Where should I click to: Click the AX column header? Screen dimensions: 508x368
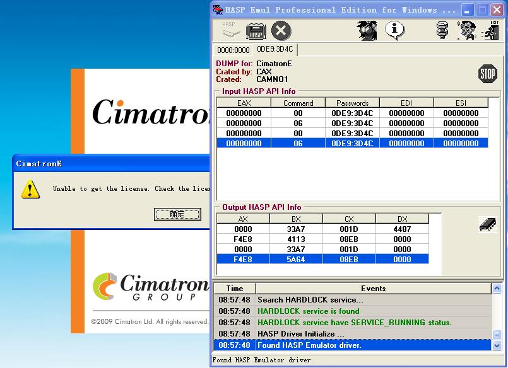pyautogui.click(x=243, y=219)
